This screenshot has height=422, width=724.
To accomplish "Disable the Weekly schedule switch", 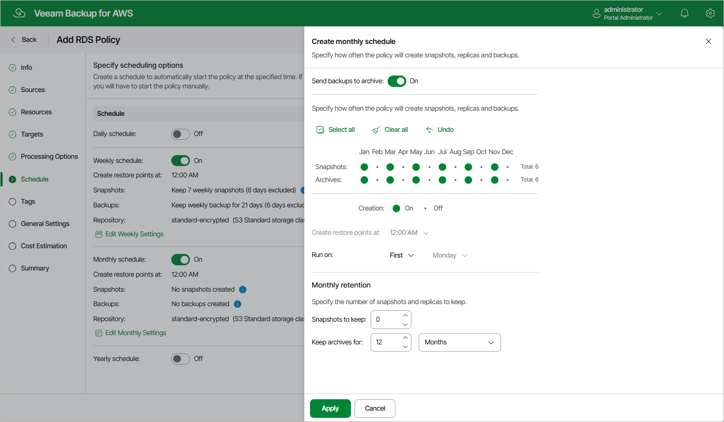I will tap(181, 161).
